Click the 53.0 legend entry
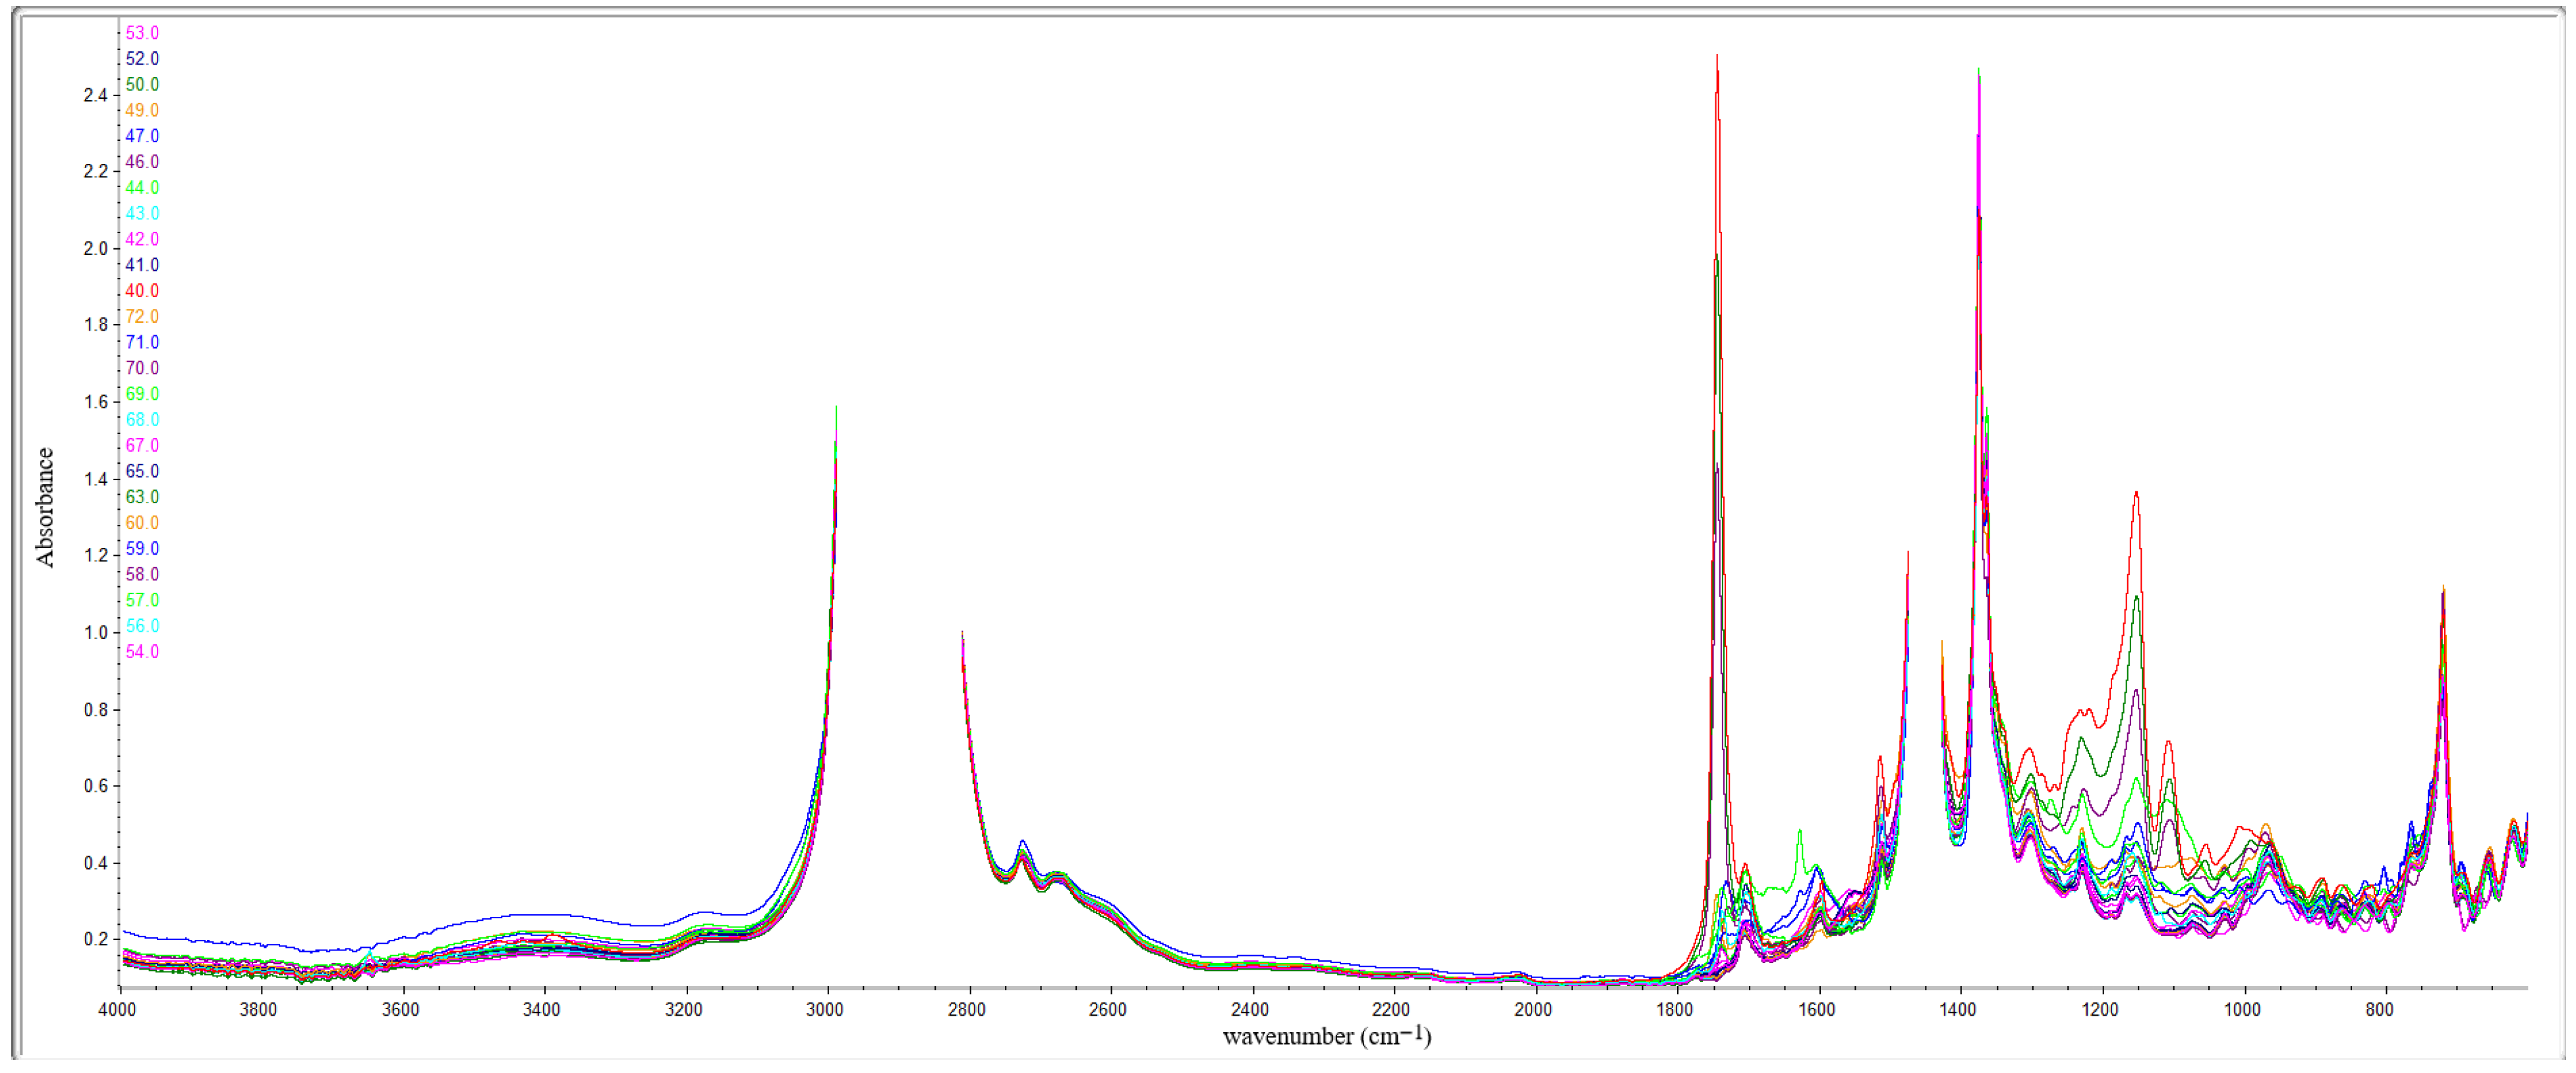Image resolution: width=2576 pixels, height=1073 pixels. tap(142, 33)
